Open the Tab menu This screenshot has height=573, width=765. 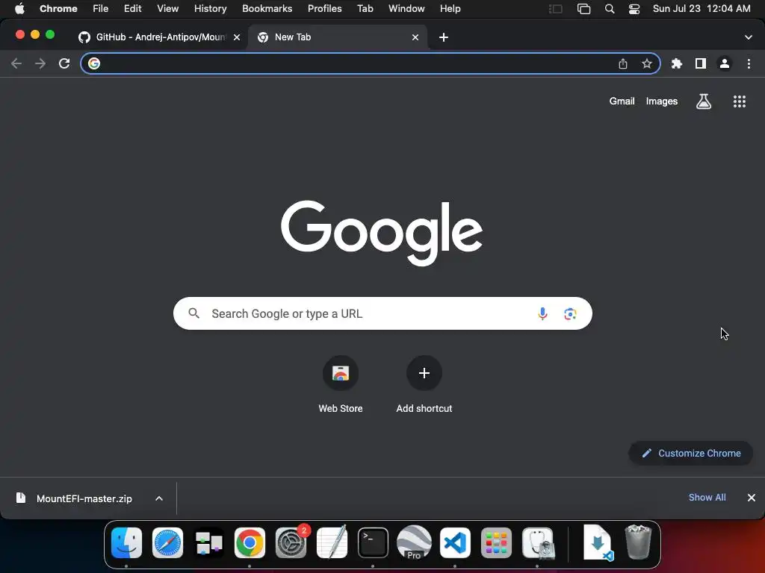[365, 9]
